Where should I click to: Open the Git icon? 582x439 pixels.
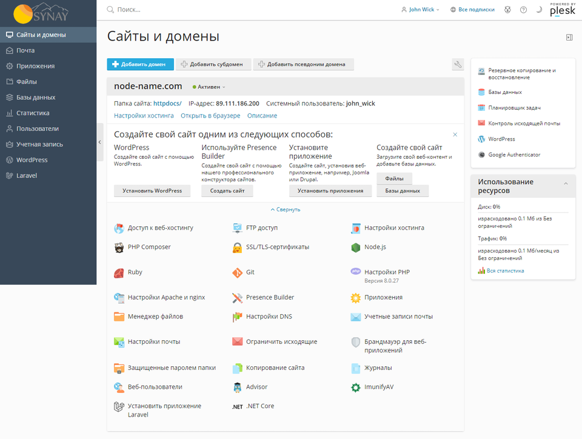pos(237,273)
